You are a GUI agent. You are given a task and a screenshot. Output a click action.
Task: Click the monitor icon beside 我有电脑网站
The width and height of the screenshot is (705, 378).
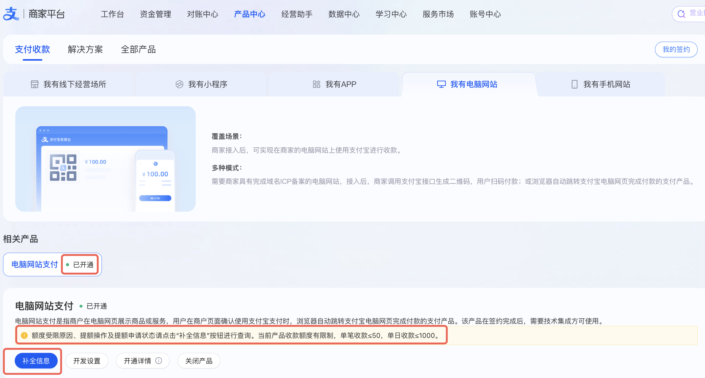pyautogui.click(x=441, y=84)
